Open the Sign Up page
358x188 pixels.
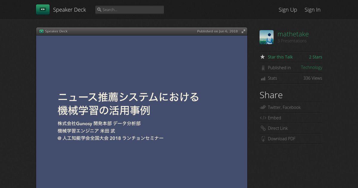click(x=288, y=10)
